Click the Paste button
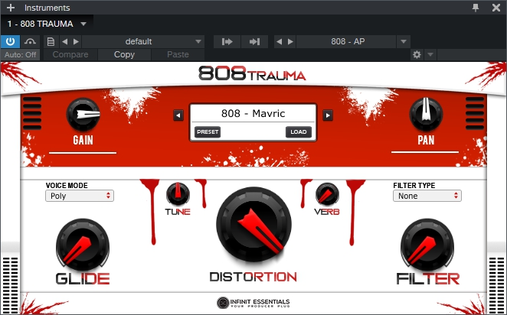507x315 pixels. point(178,55)
